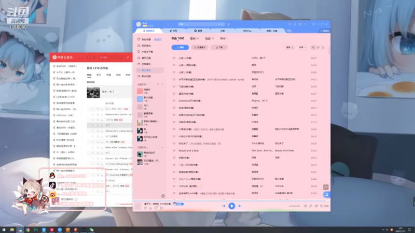Open the main menu hamburger icon in title bar
The height and width of the screenshot is (233, 415).
[x=305, y=24]
